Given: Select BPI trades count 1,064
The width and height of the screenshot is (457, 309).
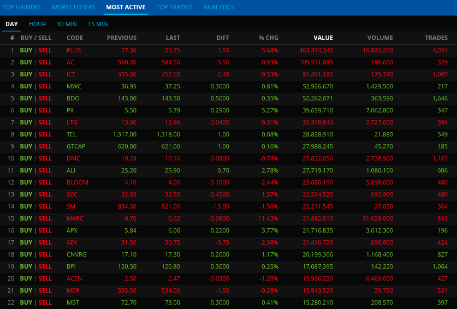Looking at the screenshot, I should pos(440,266).
